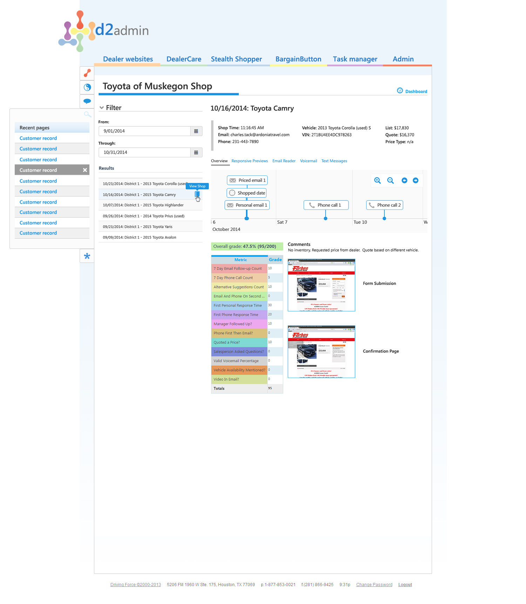Image resolution: width=526 pixels, height=604 pixels.
Task: Click the From date field 9/01/2014
Action: pos(144,131)
